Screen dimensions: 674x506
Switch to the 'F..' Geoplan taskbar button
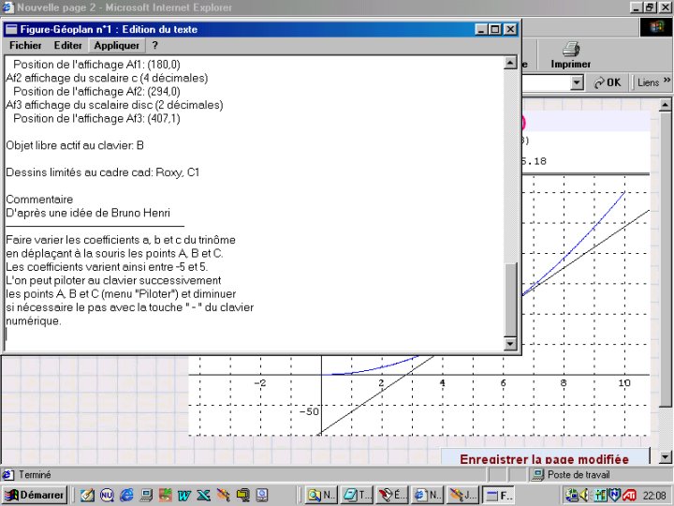pos(499,495)
